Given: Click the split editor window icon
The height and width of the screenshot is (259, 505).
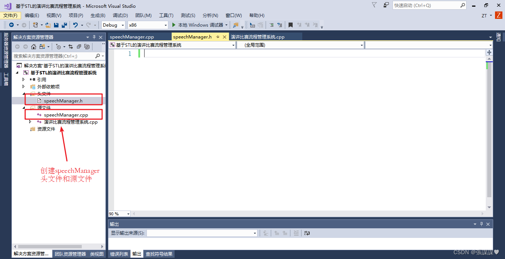Looking at the screenshot, I should [489, 53].
